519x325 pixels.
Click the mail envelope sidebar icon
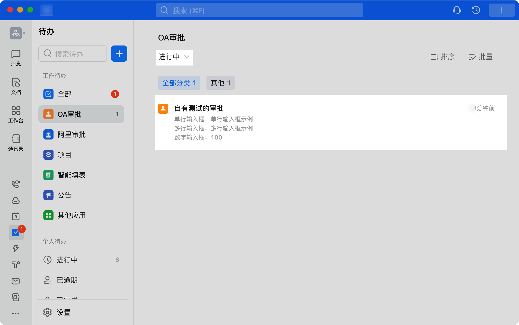[x=16, y=281]
